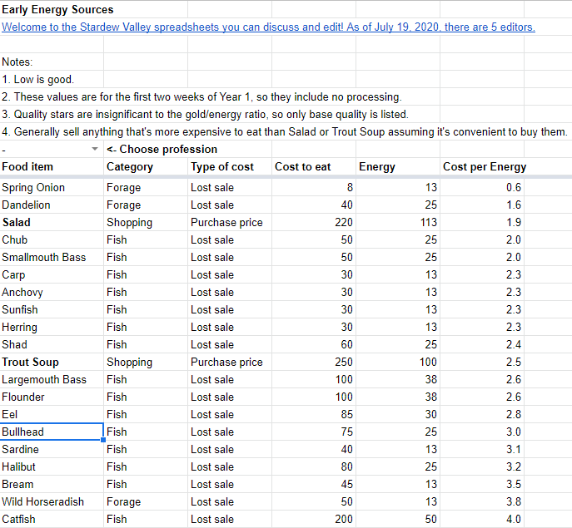Select the 'Catfish' cost value 200

342,519
